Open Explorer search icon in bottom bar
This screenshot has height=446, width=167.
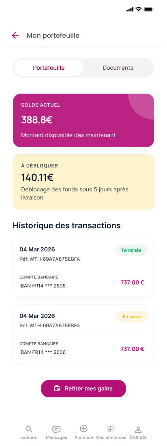point(29,429)
